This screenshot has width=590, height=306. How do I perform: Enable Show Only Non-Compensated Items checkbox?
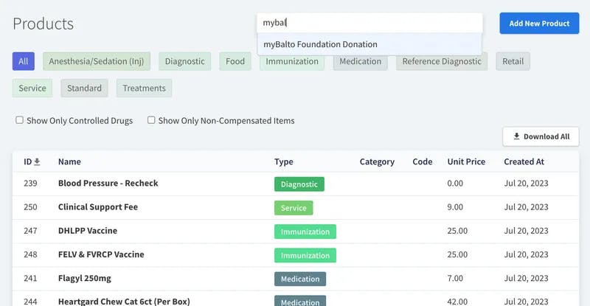[x=151, y=120]
